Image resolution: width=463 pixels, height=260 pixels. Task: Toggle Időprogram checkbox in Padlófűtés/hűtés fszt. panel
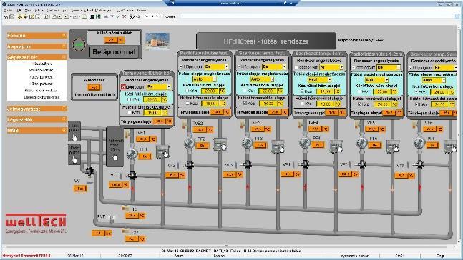(x=182, y=66)
